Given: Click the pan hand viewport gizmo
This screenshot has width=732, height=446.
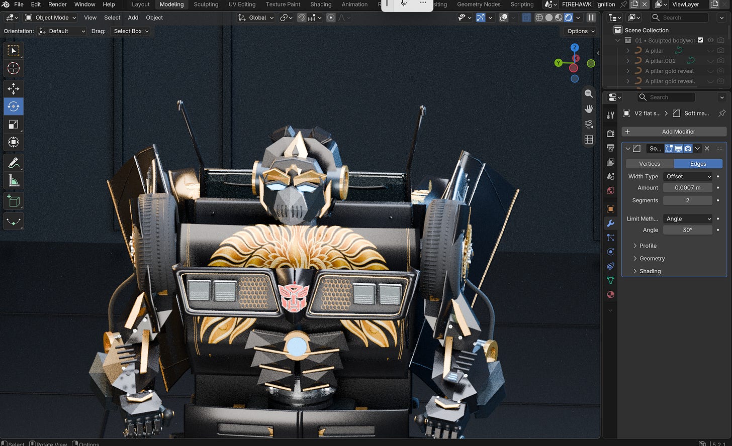Looking at the screenshot, I should pos(589,109).
